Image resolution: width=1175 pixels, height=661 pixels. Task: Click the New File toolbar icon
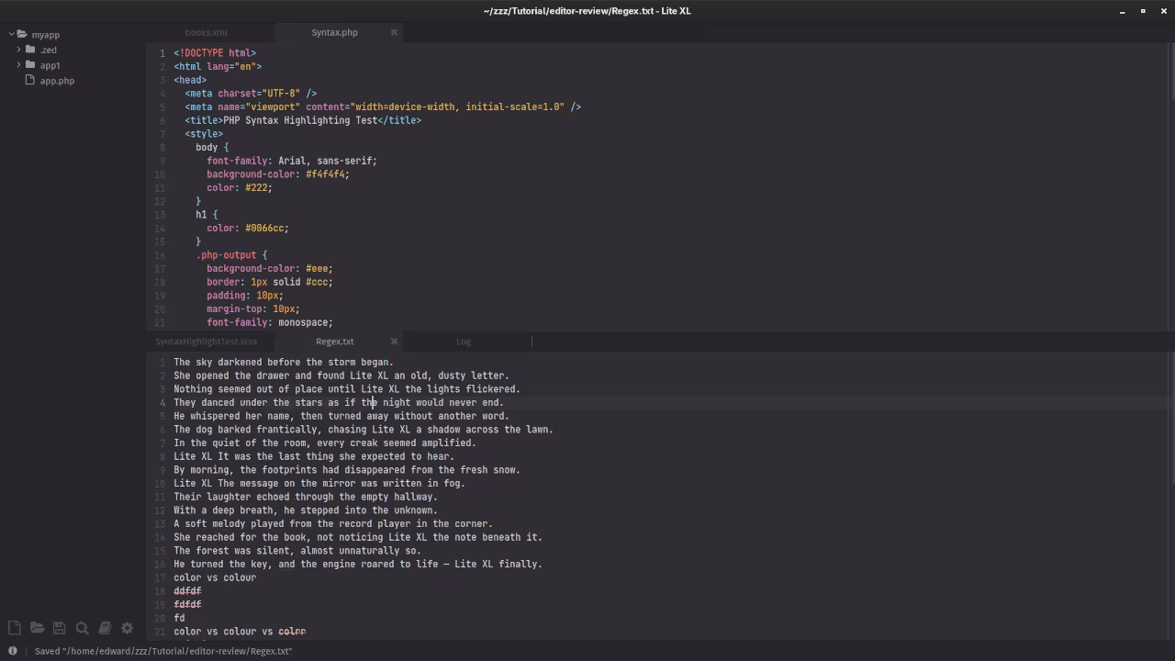click(15, 628)
